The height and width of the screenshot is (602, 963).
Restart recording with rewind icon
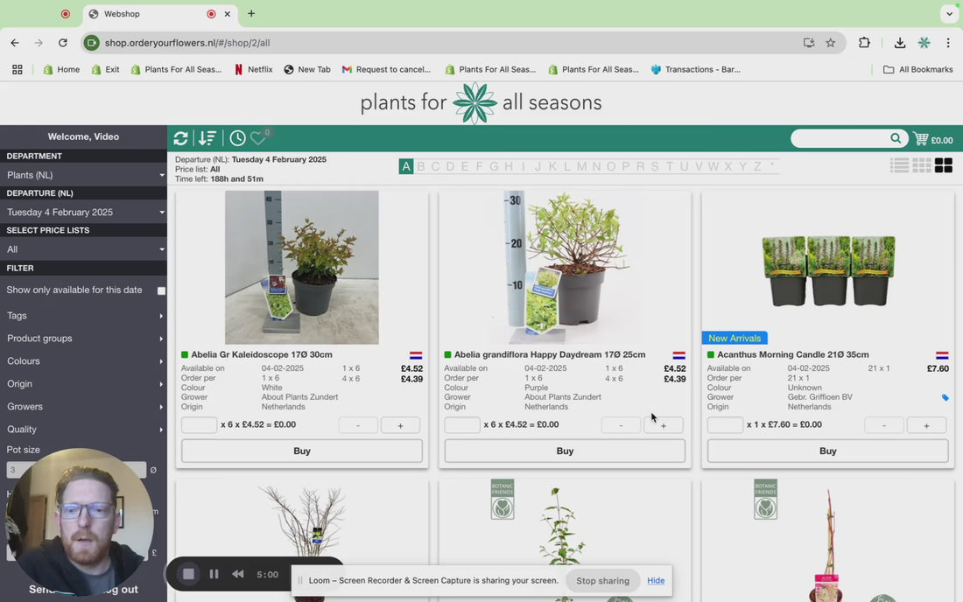(237, 574)
